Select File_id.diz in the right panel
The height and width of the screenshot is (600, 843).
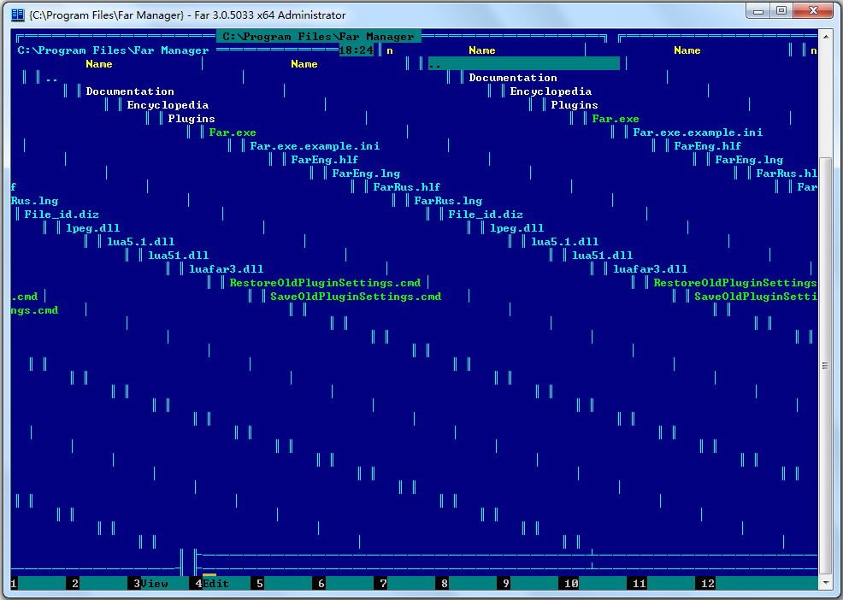[x=485, y=215]
